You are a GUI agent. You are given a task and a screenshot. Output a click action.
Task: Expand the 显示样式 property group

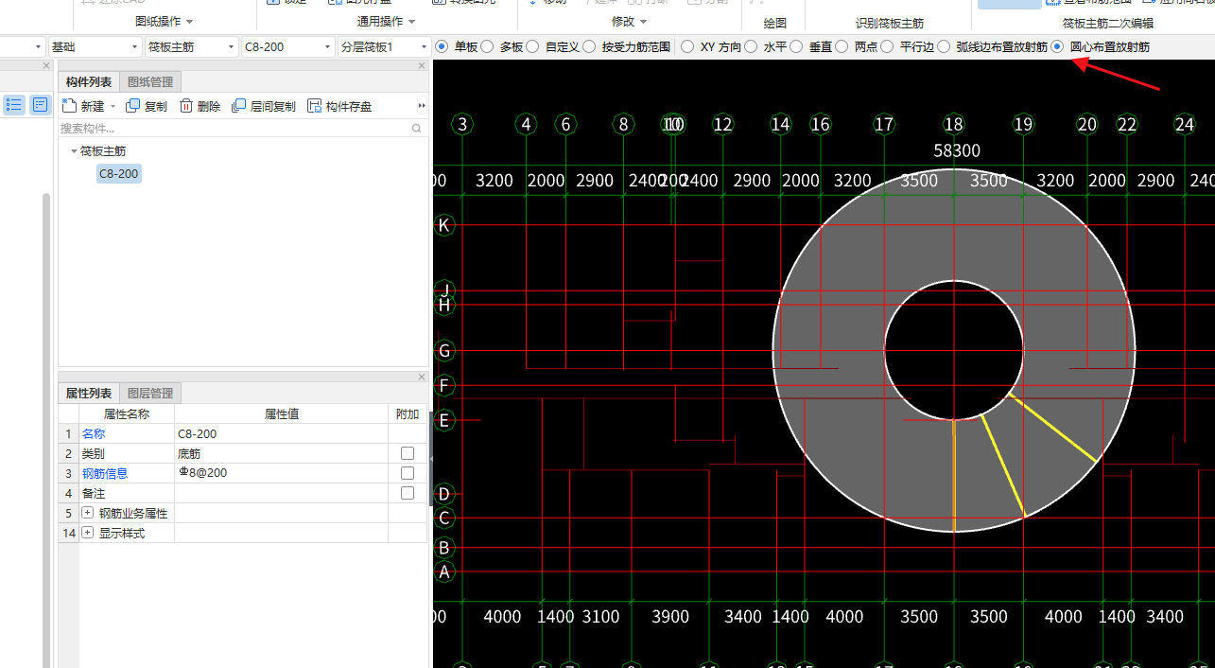point(88,533)
